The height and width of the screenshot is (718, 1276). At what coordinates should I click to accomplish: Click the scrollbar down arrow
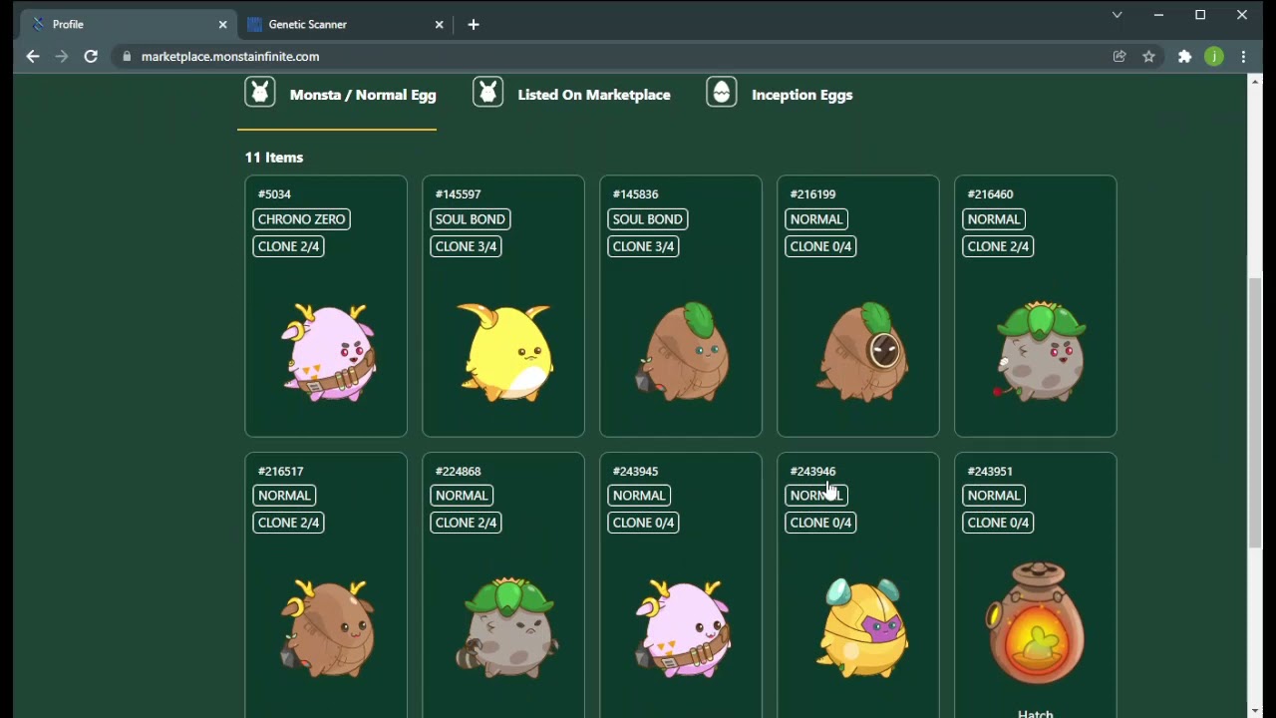(x=1255, y=711)
